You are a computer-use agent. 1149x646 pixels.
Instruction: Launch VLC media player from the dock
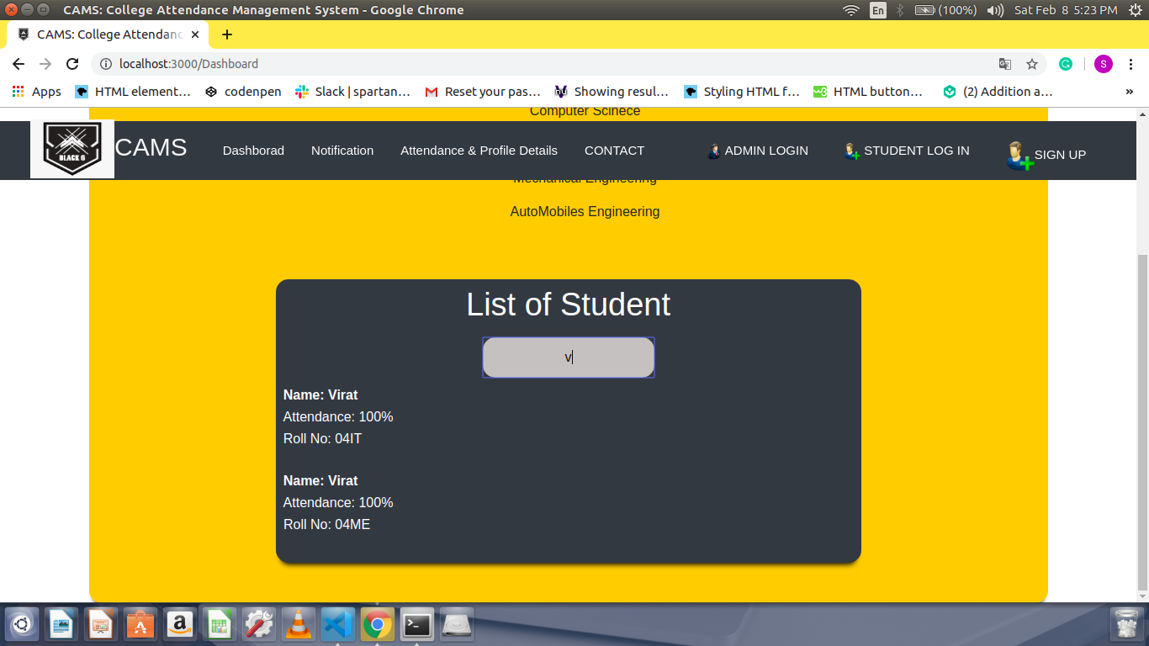click(x=299, y=624)
